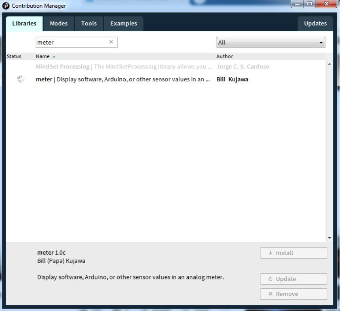Click 'Bill (Papa) Kujawa' in details panel

[x=61, y=261]
